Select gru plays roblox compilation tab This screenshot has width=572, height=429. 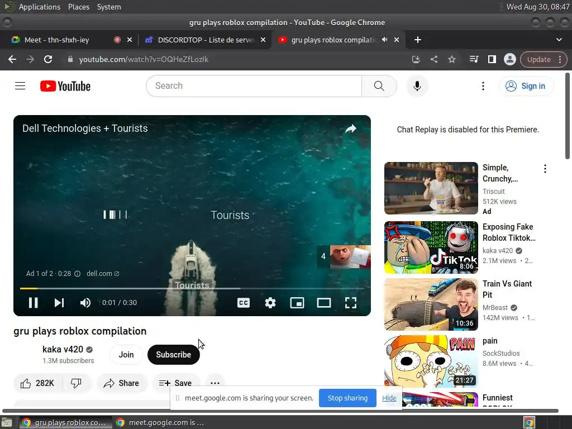[x=338, y=40]
